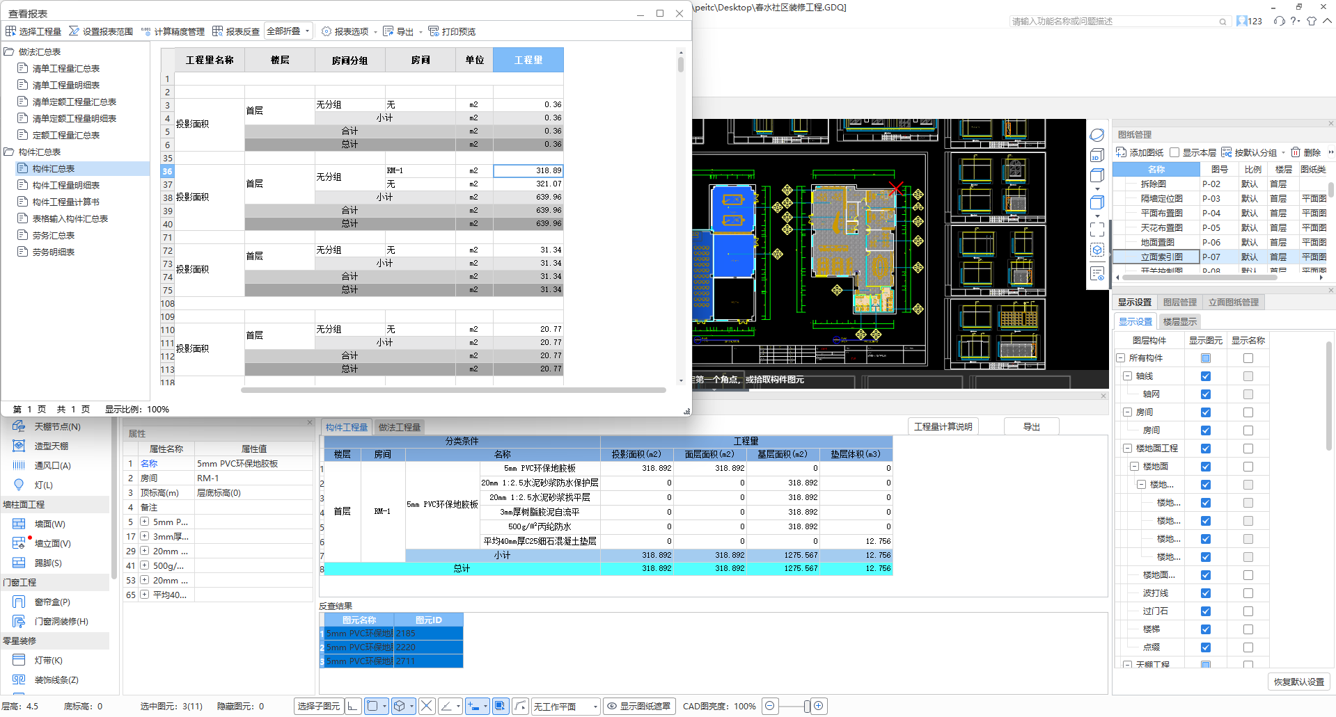1336x717 pixels.
Task: Open 打印预览 print preview
Action: click(x=452, y=31)
